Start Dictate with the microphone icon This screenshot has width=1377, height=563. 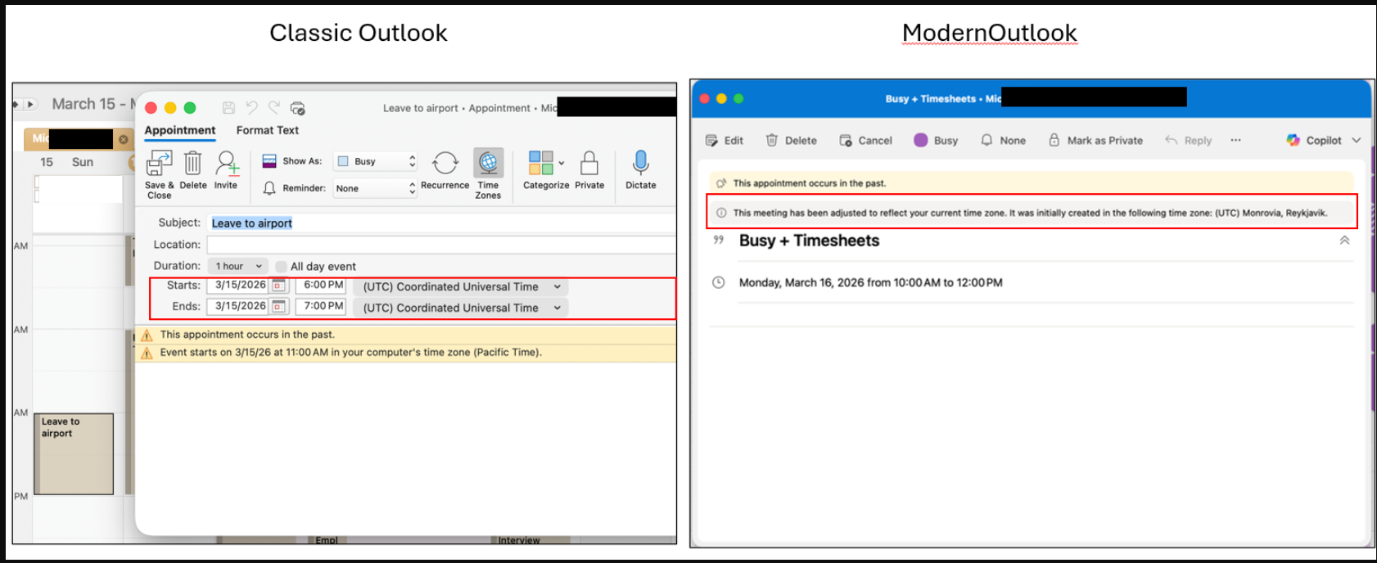coord(641,163)
